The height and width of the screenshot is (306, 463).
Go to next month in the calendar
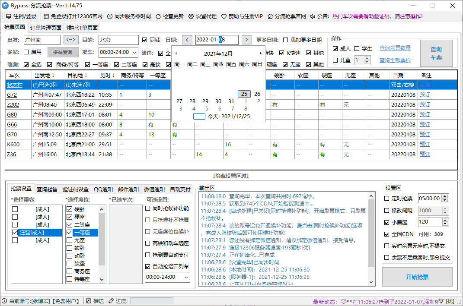[260, 53]
